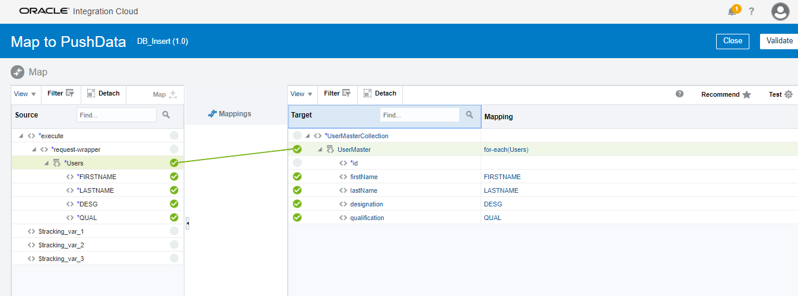
Task: Click the Target panel search magnifier
Action: (x=469, y=114)
